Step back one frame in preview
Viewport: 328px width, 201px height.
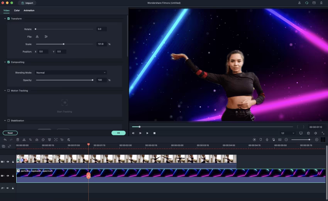click(133, 133)
